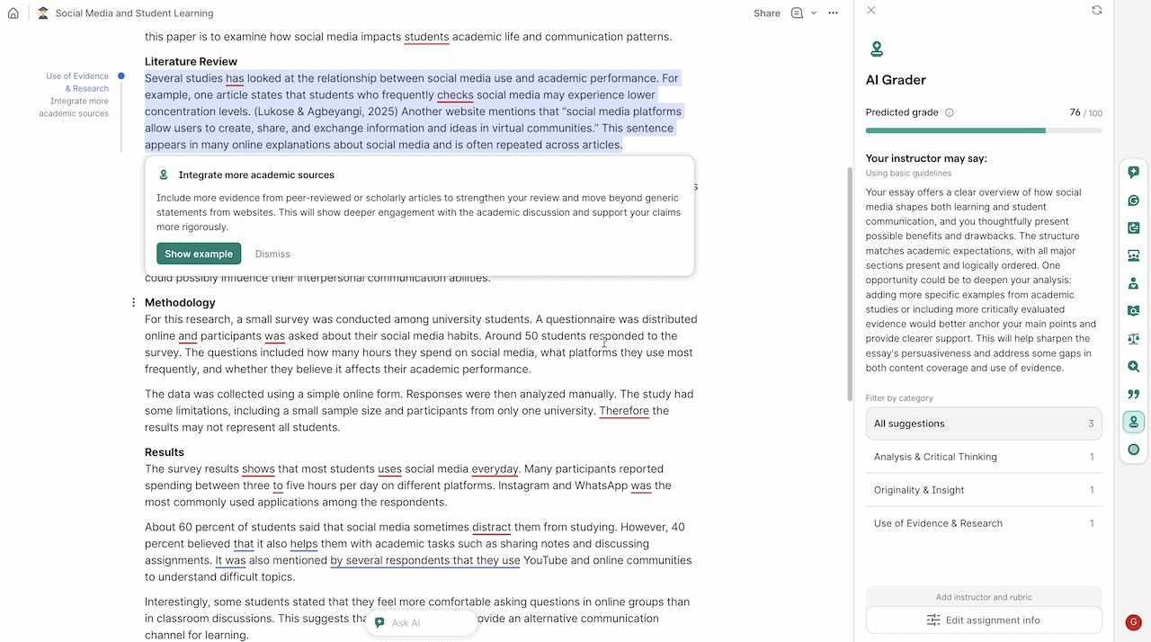Click the home icon at top left
Screen dimensions: 1151x642
pyautogui.click(x=13, y=13)
